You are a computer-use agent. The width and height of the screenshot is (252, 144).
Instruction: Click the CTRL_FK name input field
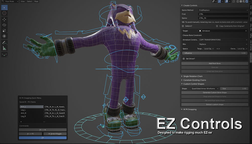[223, 18]
